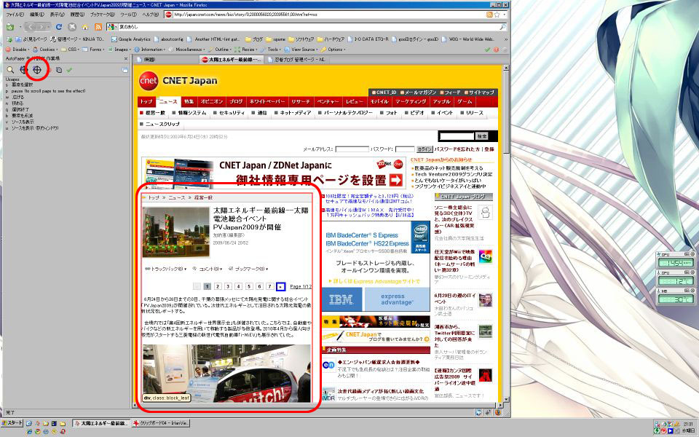
Task: Open the View Source dropdown menu
Action: 301,50
